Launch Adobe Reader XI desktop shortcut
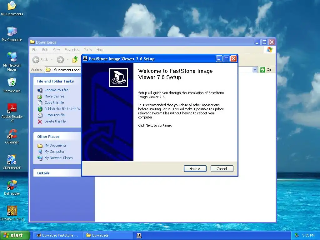 12,112
